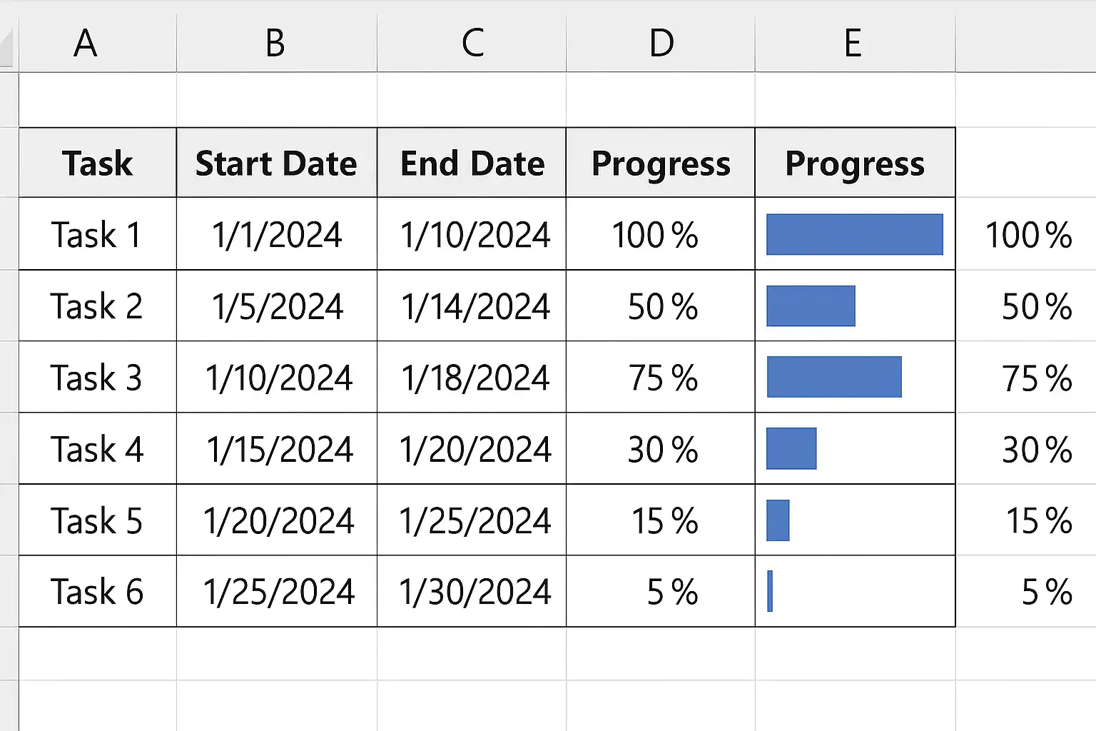Click the Select All corner triangle
This screenshot has width=1096, height=731.
click(x=7, y=49)
